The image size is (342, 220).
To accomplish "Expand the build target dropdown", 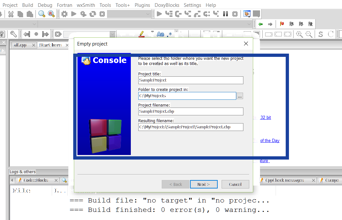I will [148, 14].
